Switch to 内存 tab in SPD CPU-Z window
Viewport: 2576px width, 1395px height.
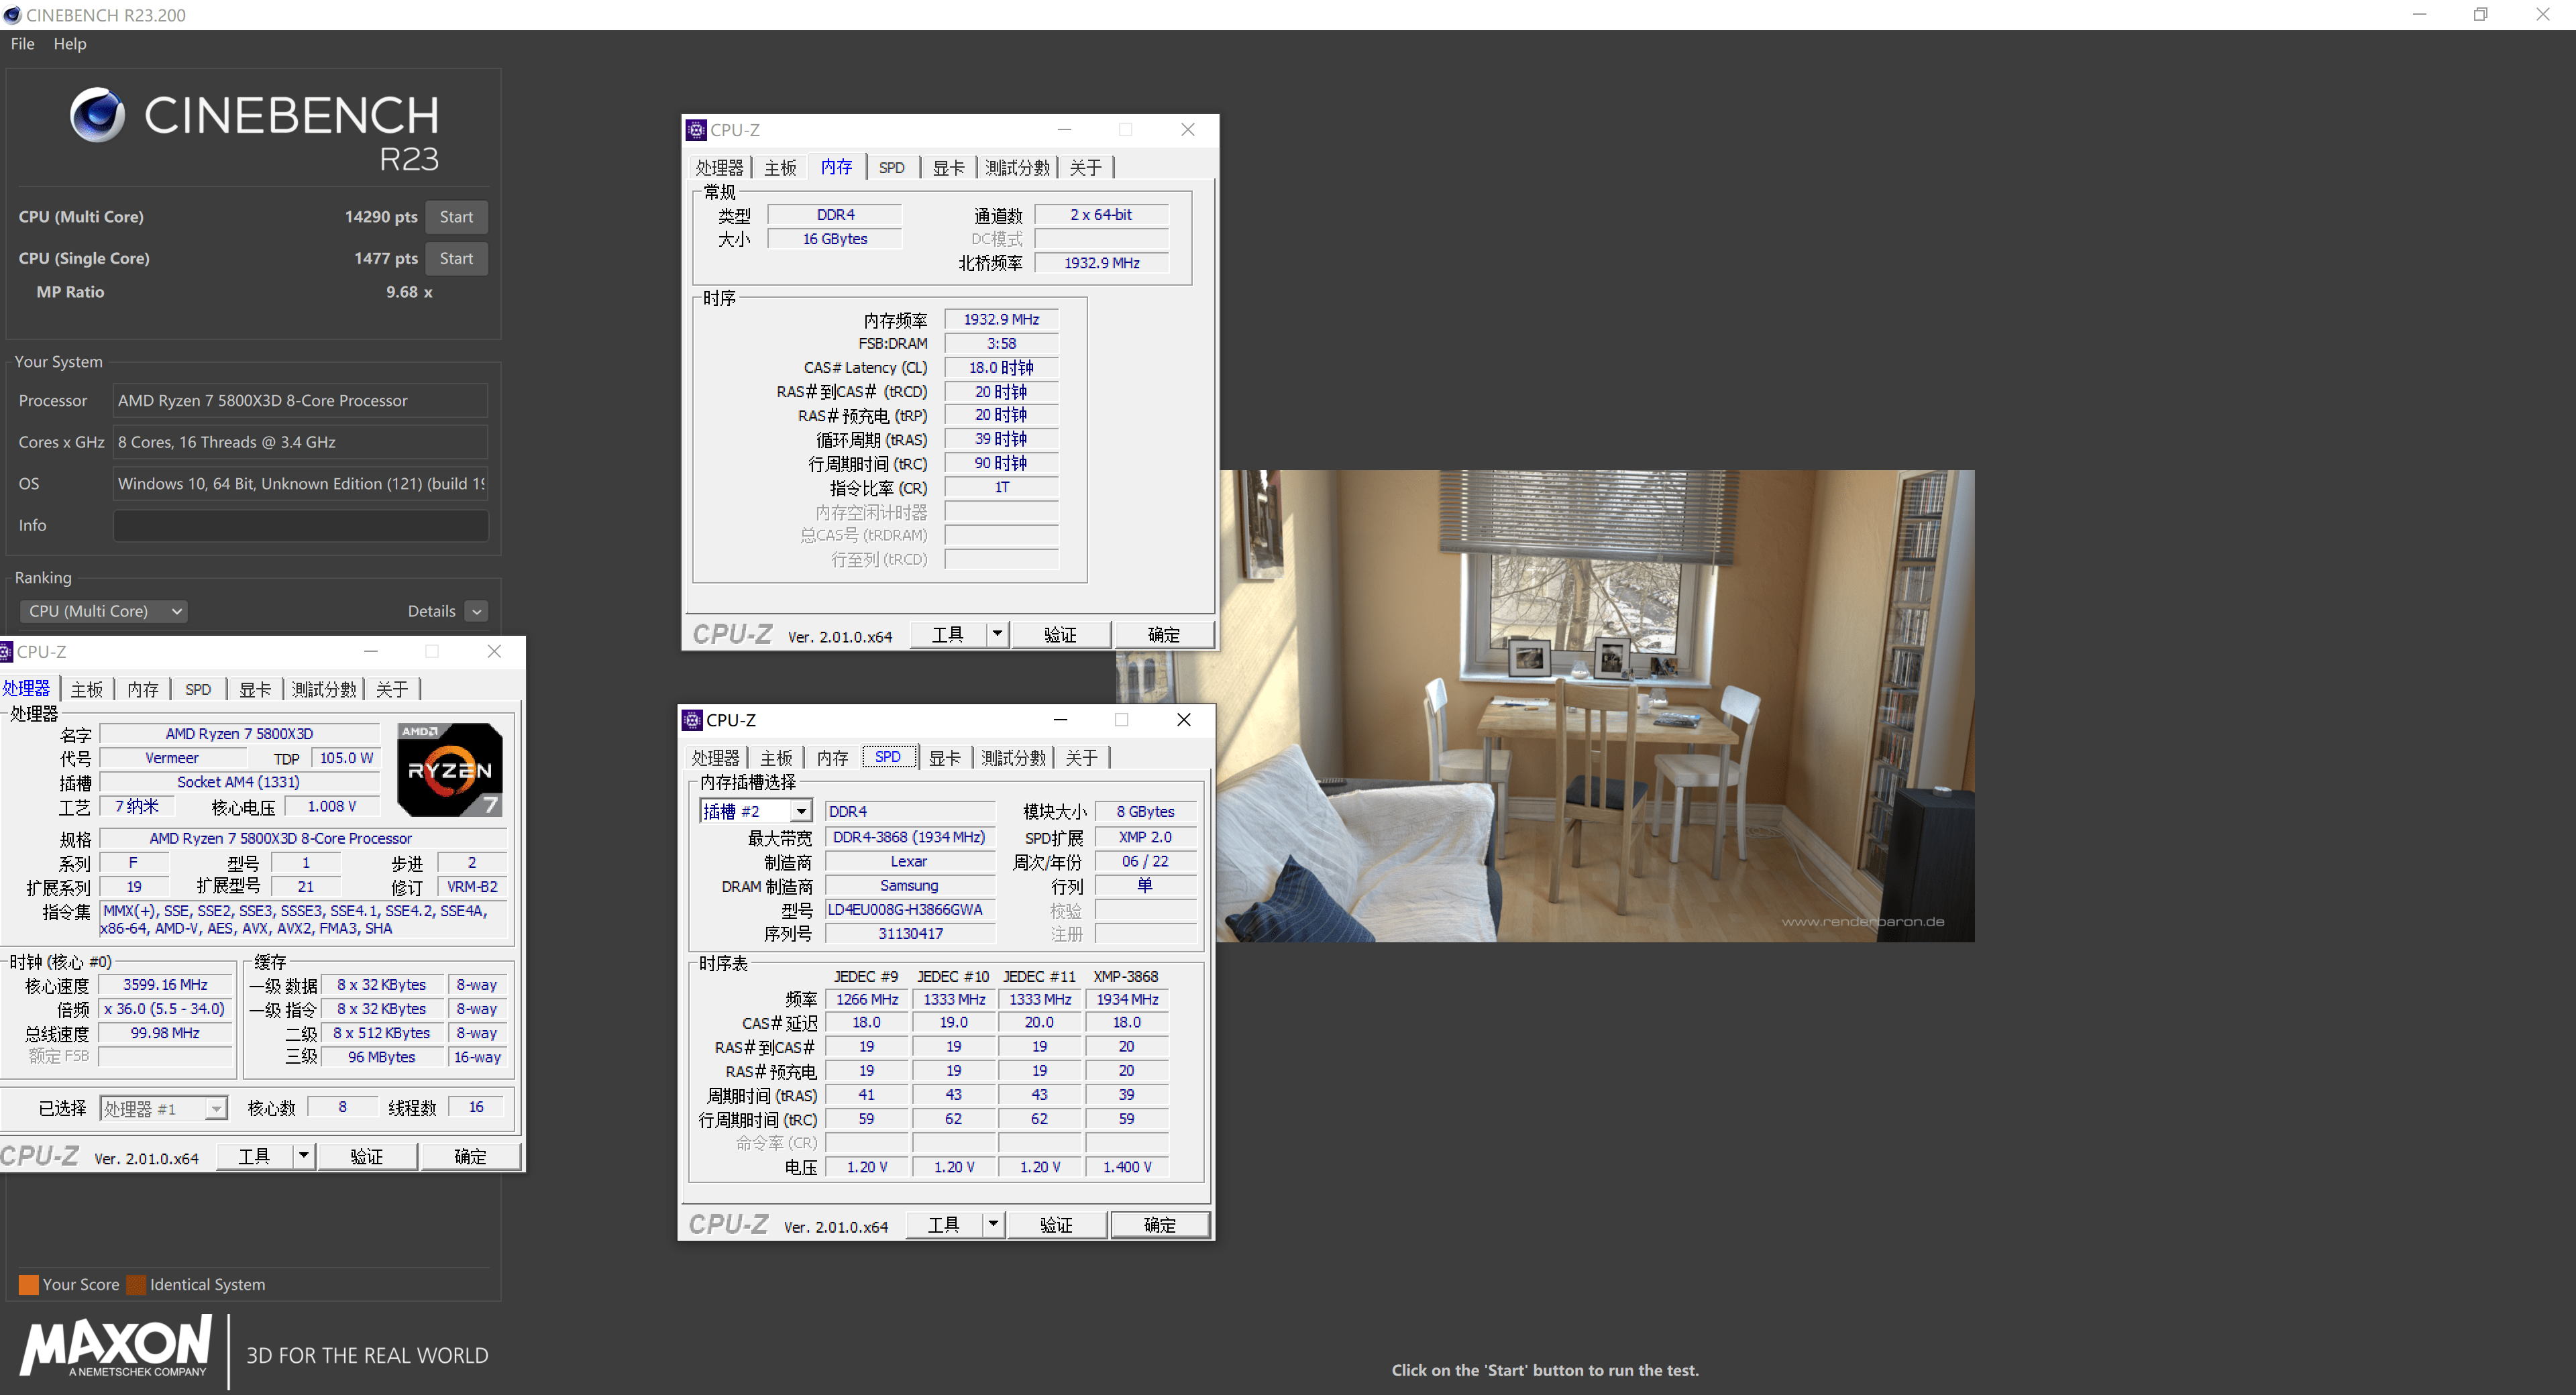tap(832, 758)
